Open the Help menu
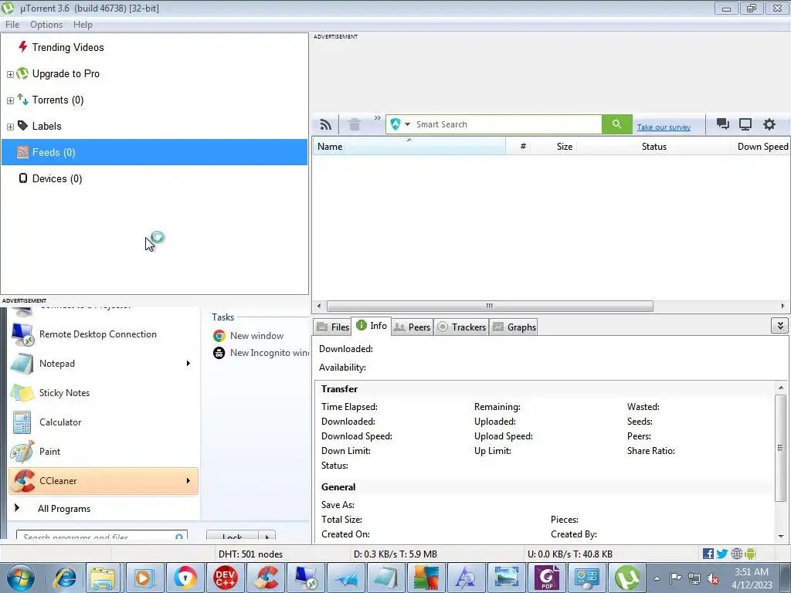This screenshot has width=791, height=593. coord(83,25)
